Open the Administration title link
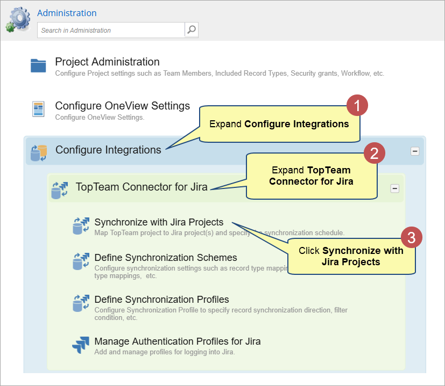The image size is (445, 386). click(67, 13)
